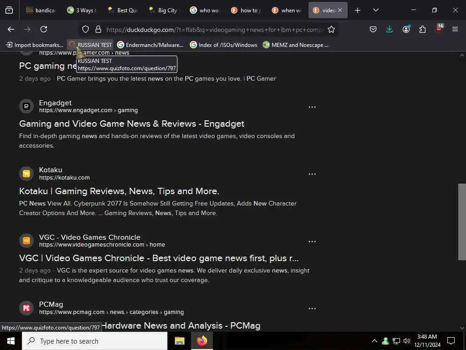The width and height of the screenshot is (466, 350).
Task: Close the active video tab
Action: pyautogui.click(x=340, y=10)
